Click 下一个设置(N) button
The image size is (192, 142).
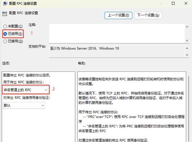pyautogui.click(x=148, y=15)
